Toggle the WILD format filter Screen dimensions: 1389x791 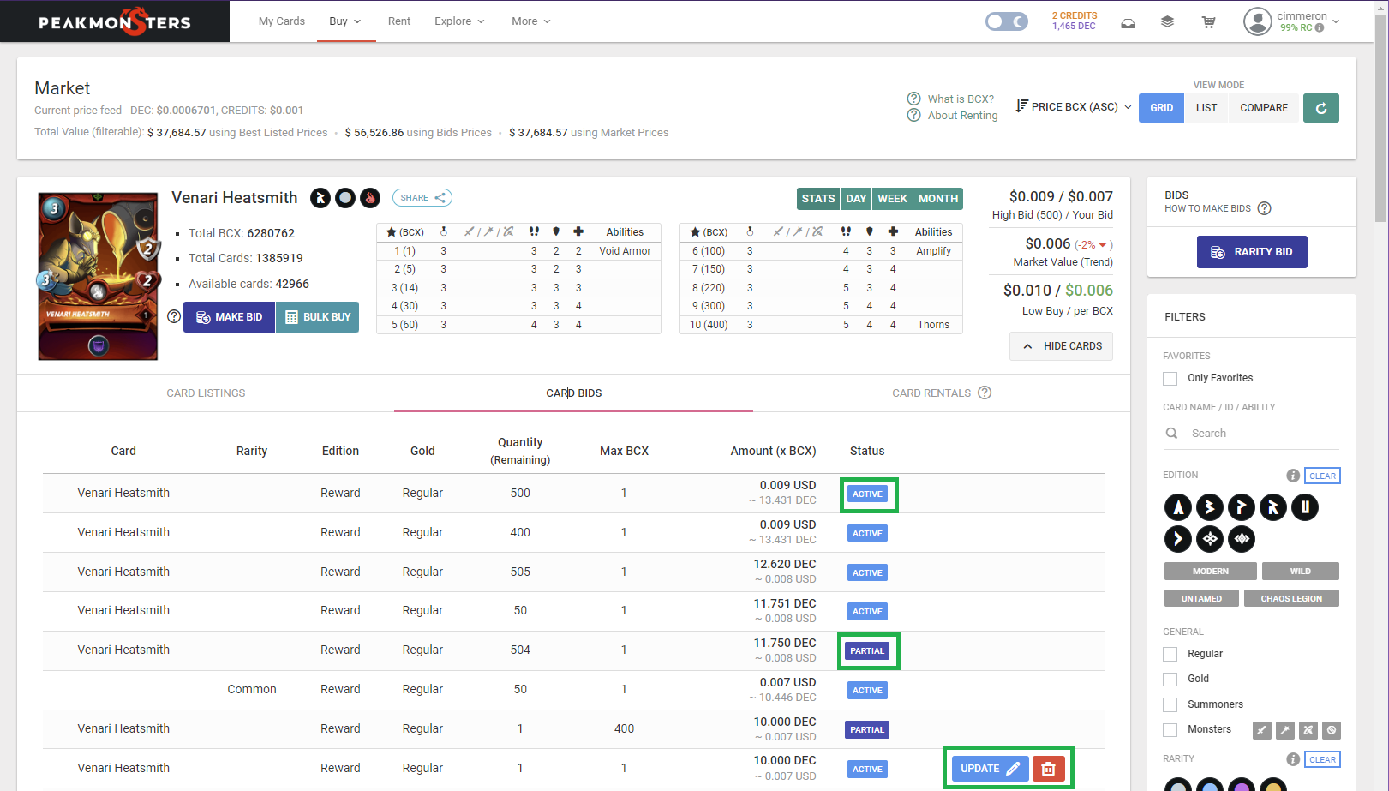[x=1300, y=571]
